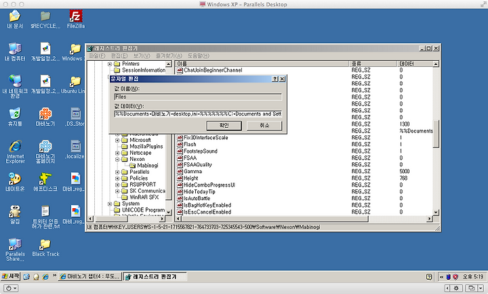Open the 보기(V) menu
Viewport: 488px width, 294px height.
[142, 55]
